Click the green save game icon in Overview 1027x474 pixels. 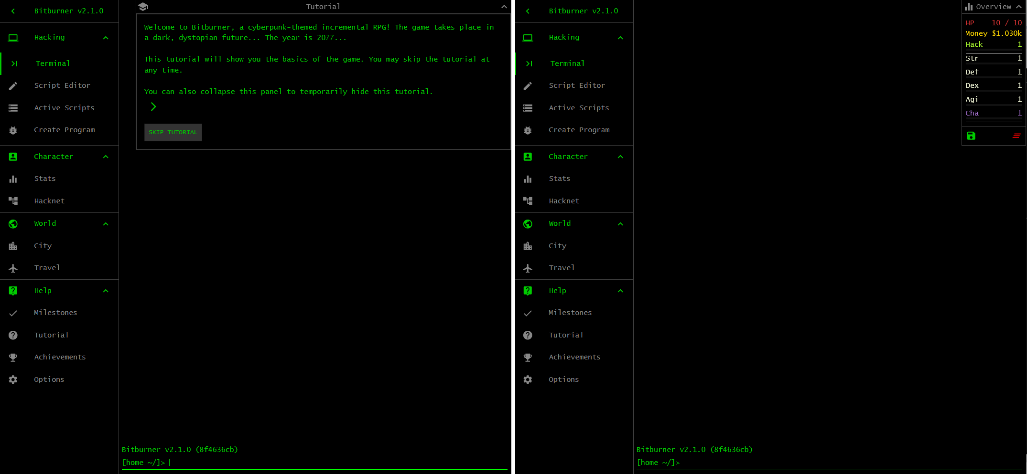tap(971, 136)
